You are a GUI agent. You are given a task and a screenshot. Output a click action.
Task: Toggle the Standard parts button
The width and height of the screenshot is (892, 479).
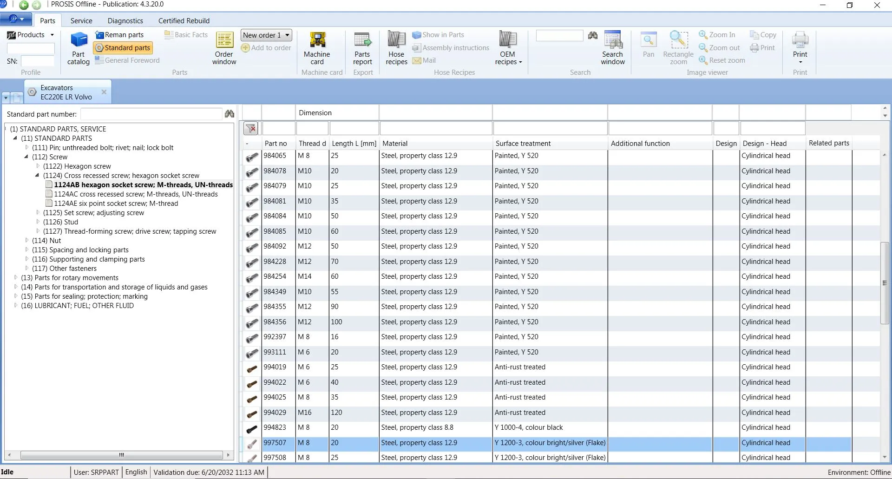tap(123, 48)
